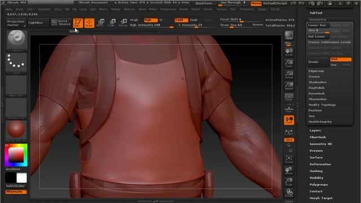361x203 pixels.
Task: Click the SwitchColor button
Action: 16,186
